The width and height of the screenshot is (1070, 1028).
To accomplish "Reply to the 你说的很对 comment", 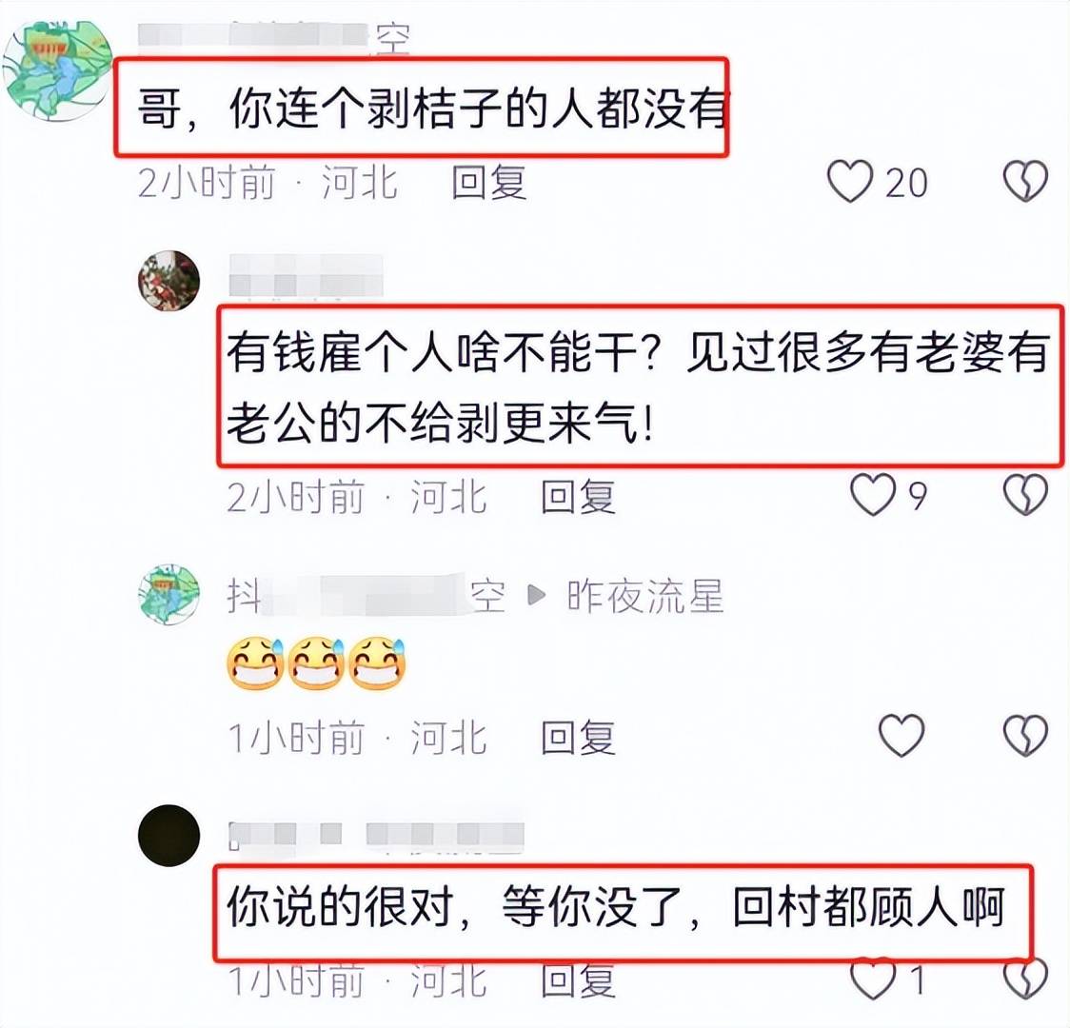I will (x=578, y=980).
